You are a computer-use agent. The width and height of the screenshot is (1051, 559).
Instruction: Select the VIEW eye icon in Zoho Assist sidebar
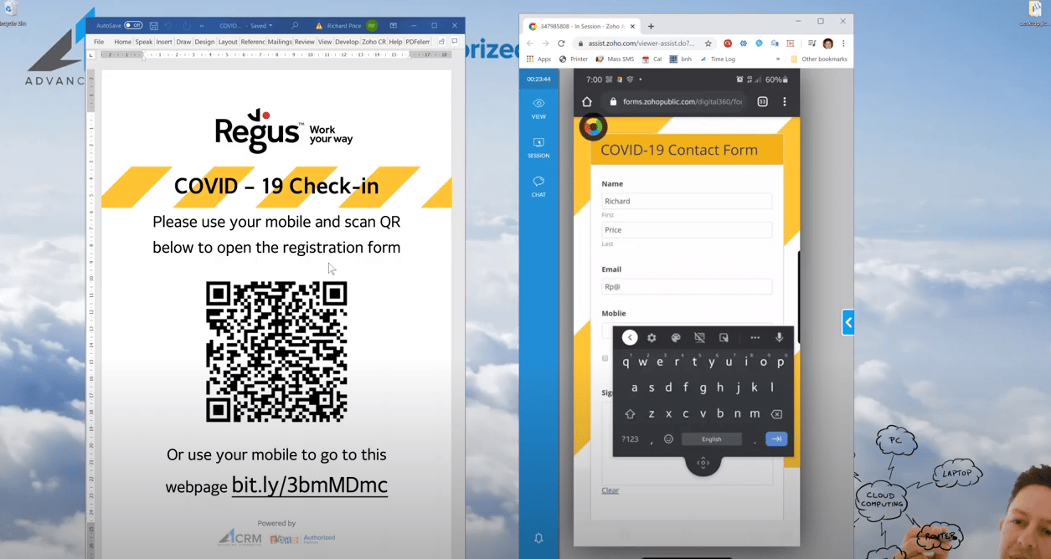(x=538, y=105)
